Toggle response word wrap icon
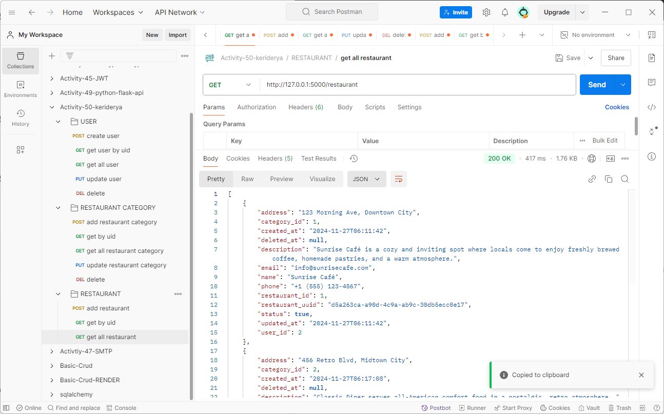The height and width of the screenshot is (414, 664). coord(399,179)
